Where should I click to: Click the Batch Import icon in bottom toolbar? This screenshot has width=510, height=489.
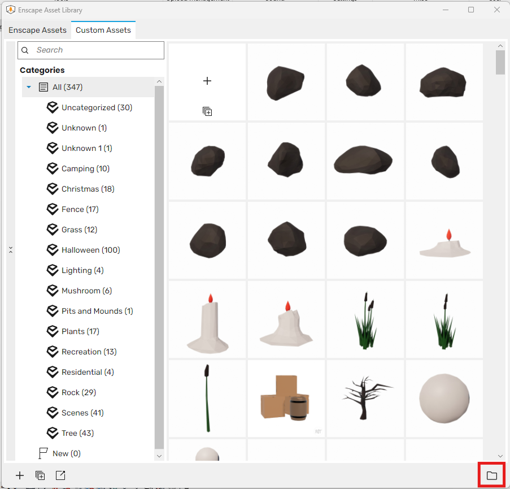point(40,475)
